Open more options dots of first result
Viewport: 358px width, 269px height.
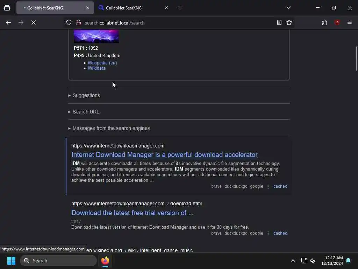pos(268,187)
